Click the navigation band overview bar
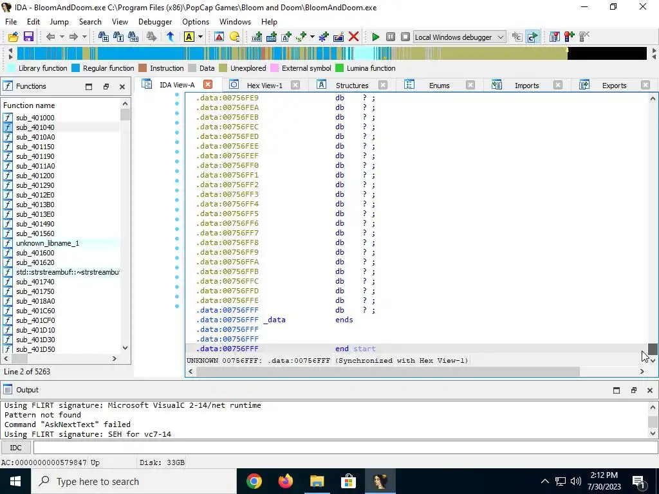659x494 pixels. 331,53
